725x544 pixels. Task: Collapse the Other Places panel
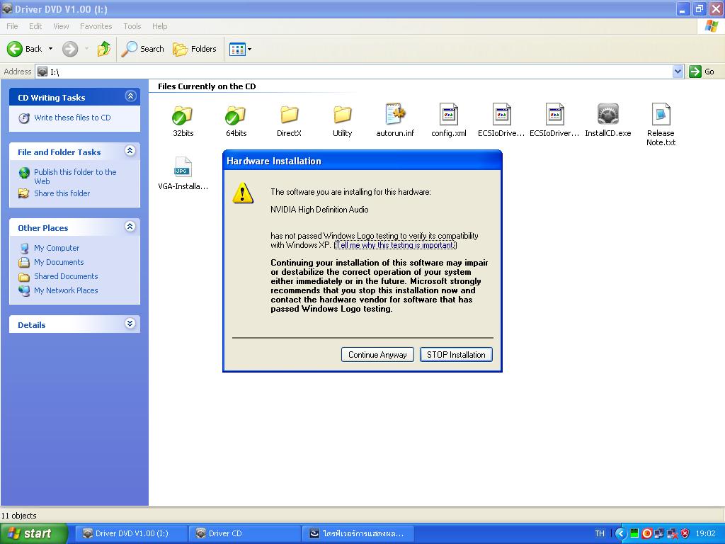point(130,227)
